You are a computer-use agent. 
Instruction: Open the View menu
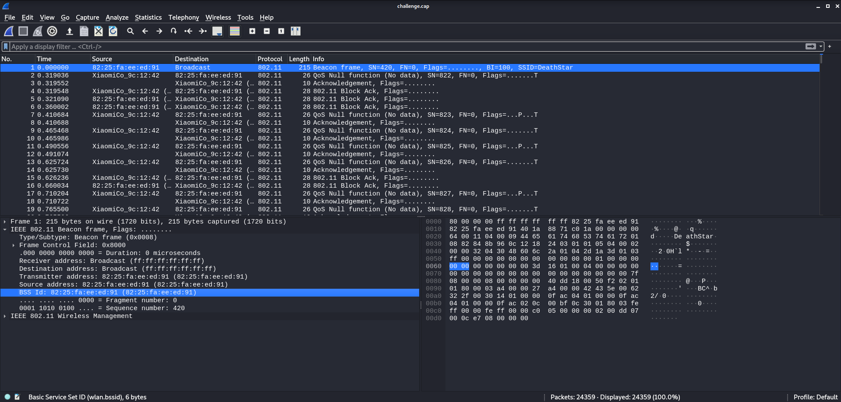tap(47, 17)
